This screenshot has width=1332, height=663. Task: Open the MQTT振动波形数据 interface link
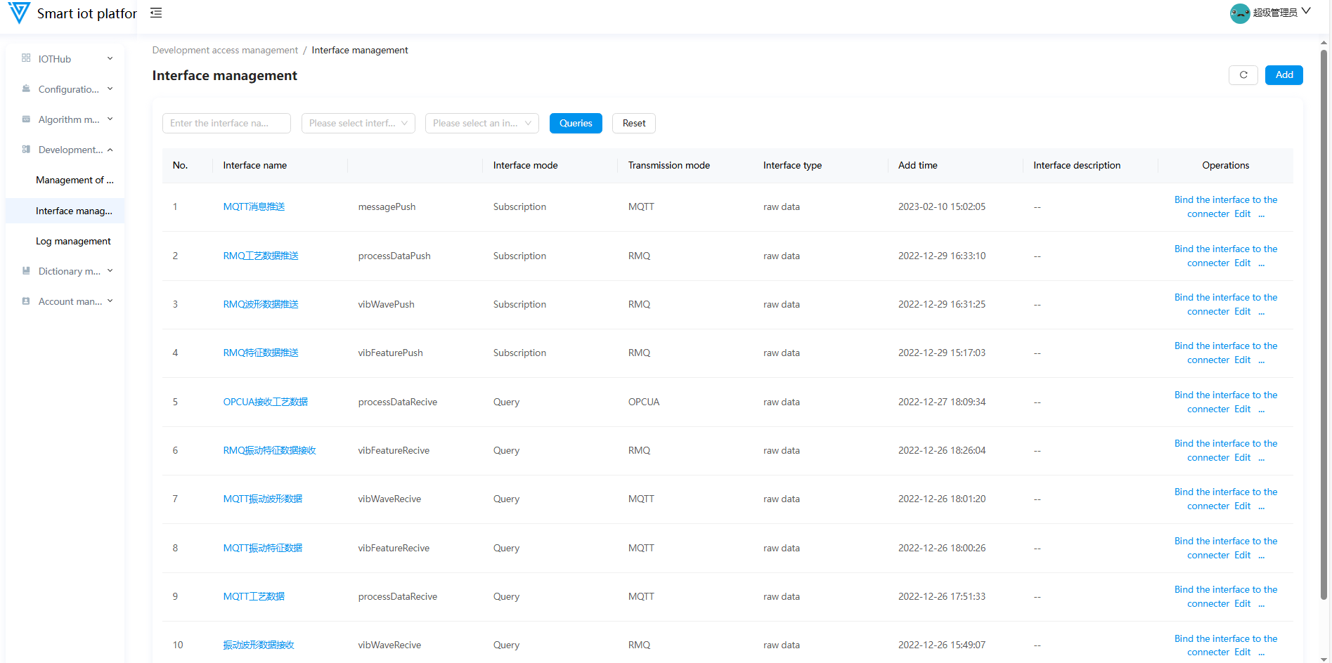(263, 499)
